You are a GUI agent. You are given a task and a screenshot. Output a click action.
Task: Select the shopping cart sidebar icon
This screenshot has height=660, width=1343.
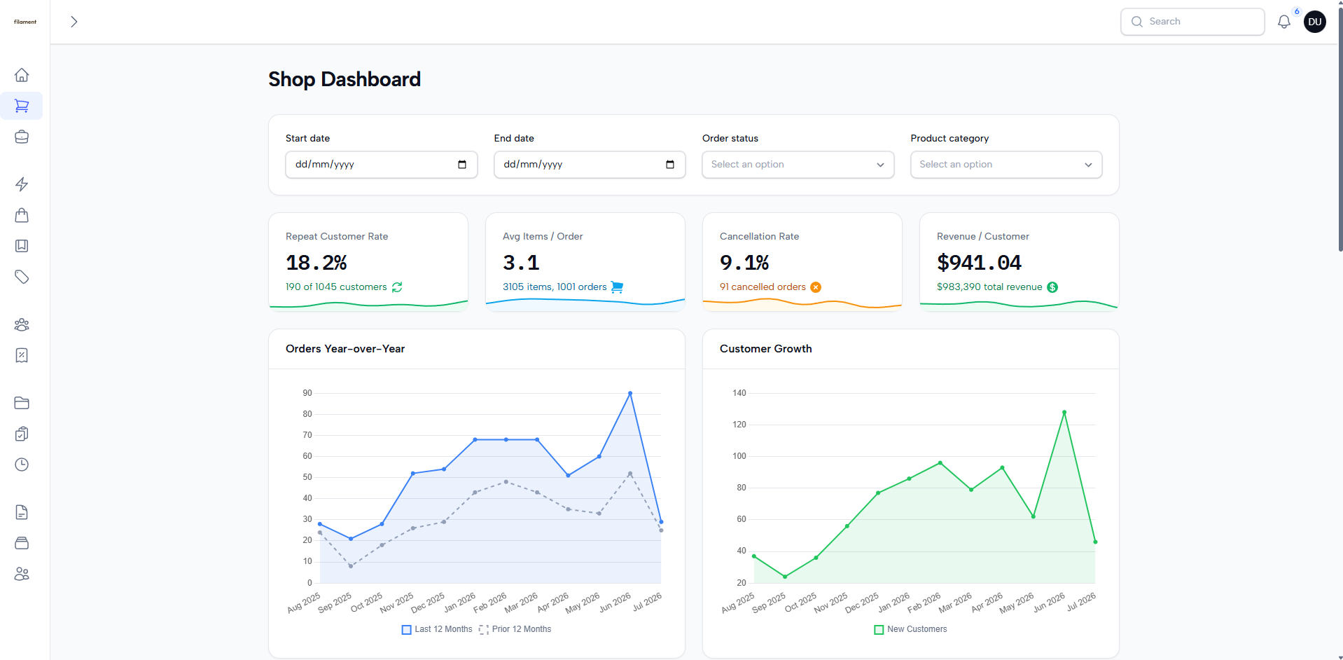[x=22, y=106]
